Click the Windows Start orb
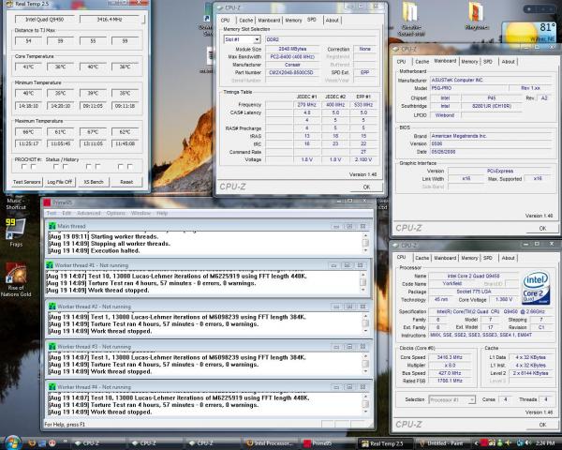Screen dimensions: 562x450 tap(12, 443)
